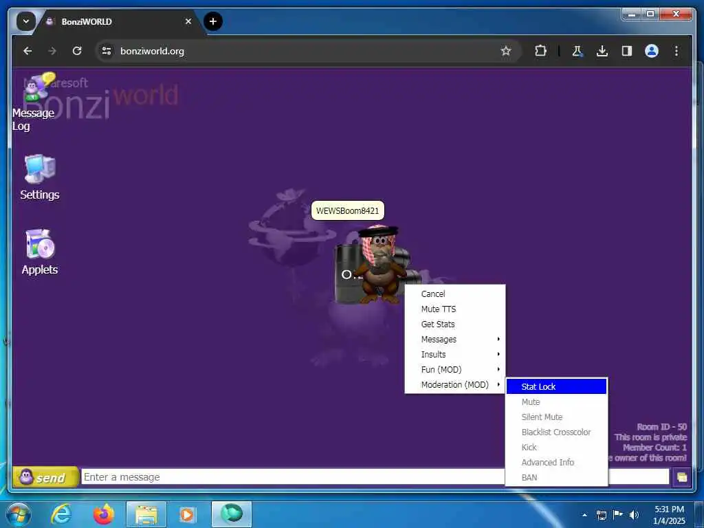This screenshot has width=704, height=528.
Task: Open the Chrome three-dot menu
Action: [676, 51]
